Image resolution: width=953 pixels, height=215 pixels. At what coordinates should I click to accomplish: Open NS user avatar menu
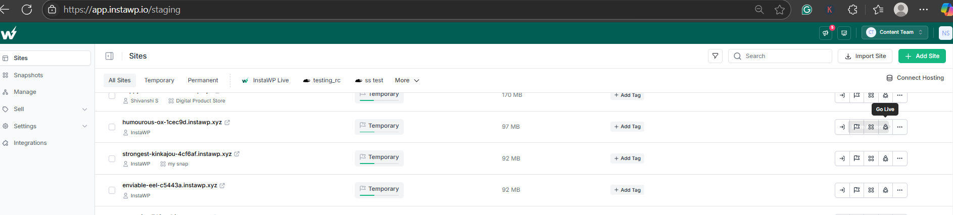pos(945,33)
